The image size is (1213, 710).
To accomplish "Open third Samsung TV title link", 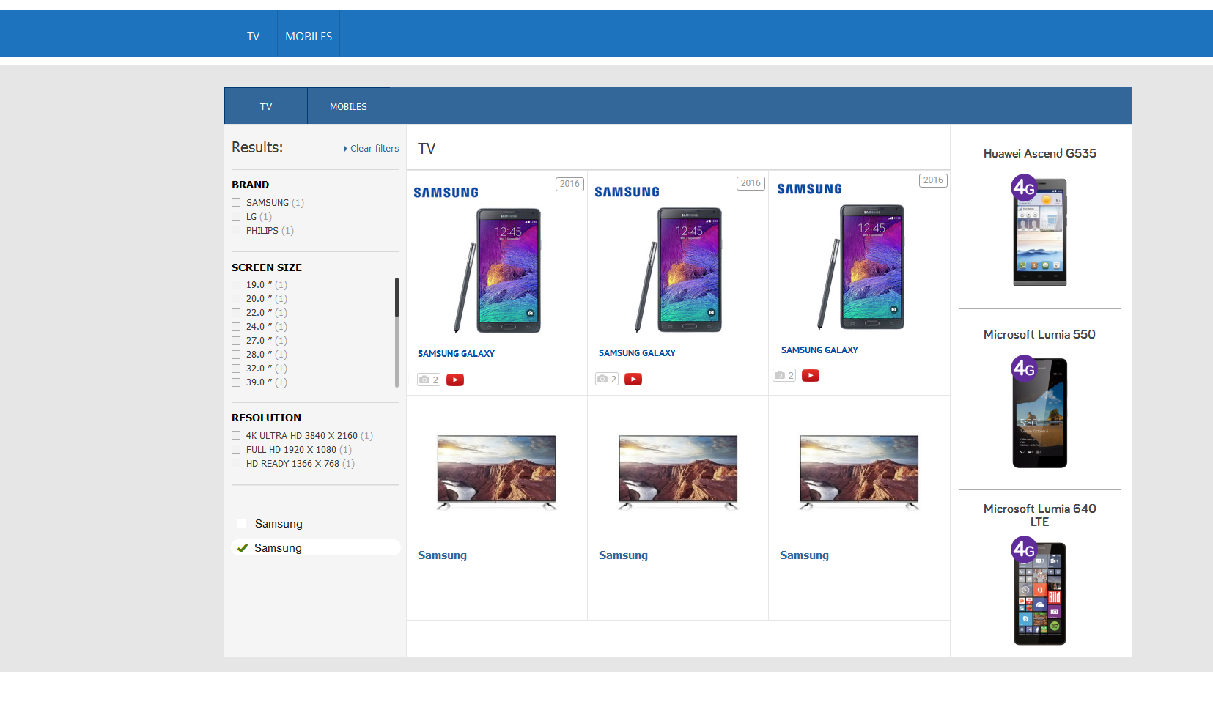I will tap(804, 555).
